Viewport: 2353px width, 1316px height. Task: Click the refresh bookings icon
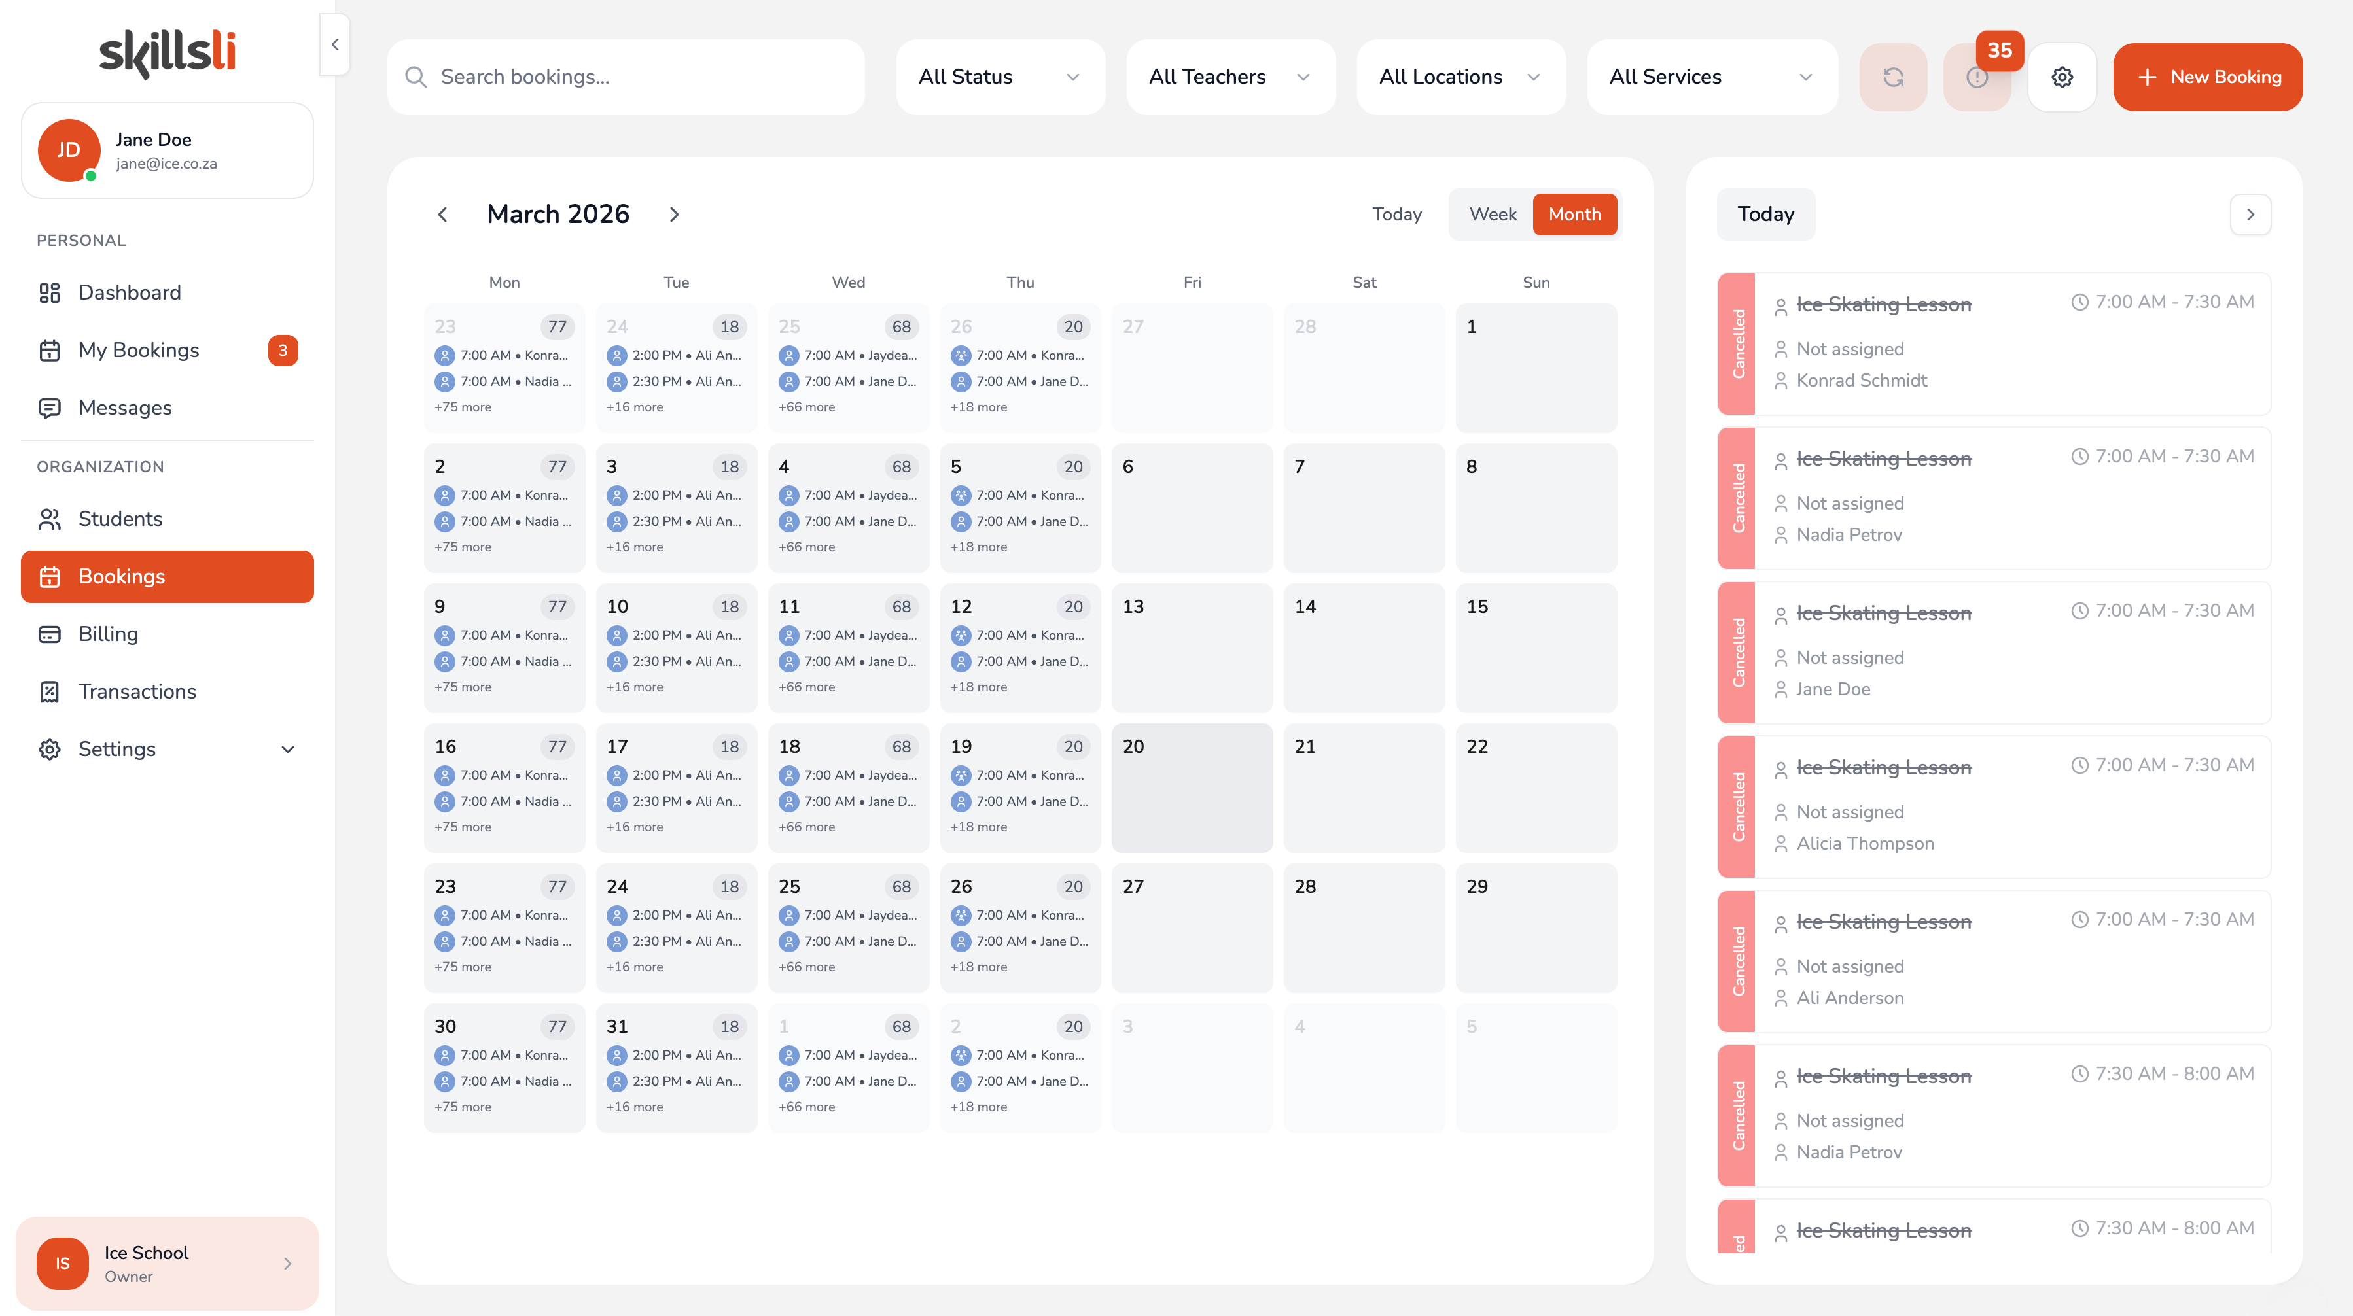tap(1892, 77)
